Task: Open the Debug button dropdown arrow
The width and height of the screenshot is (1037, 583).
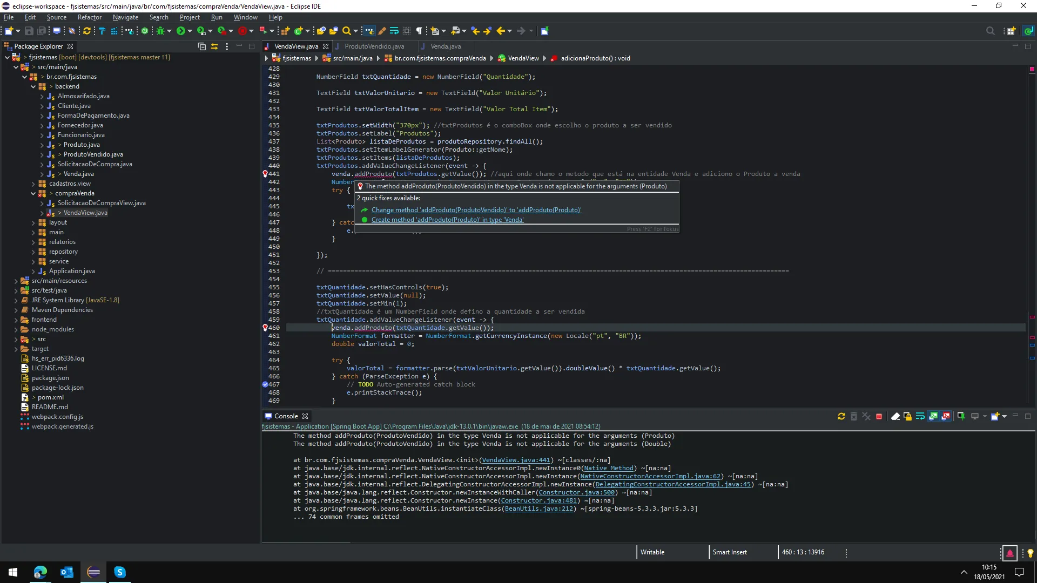Action: pyautogui.click(x=169, y=31)
